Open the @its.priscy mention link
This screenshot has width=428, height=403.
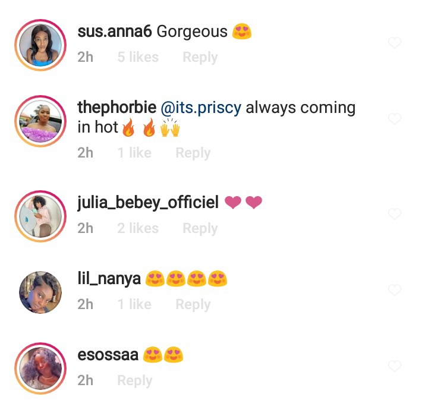tap(201, 108)
